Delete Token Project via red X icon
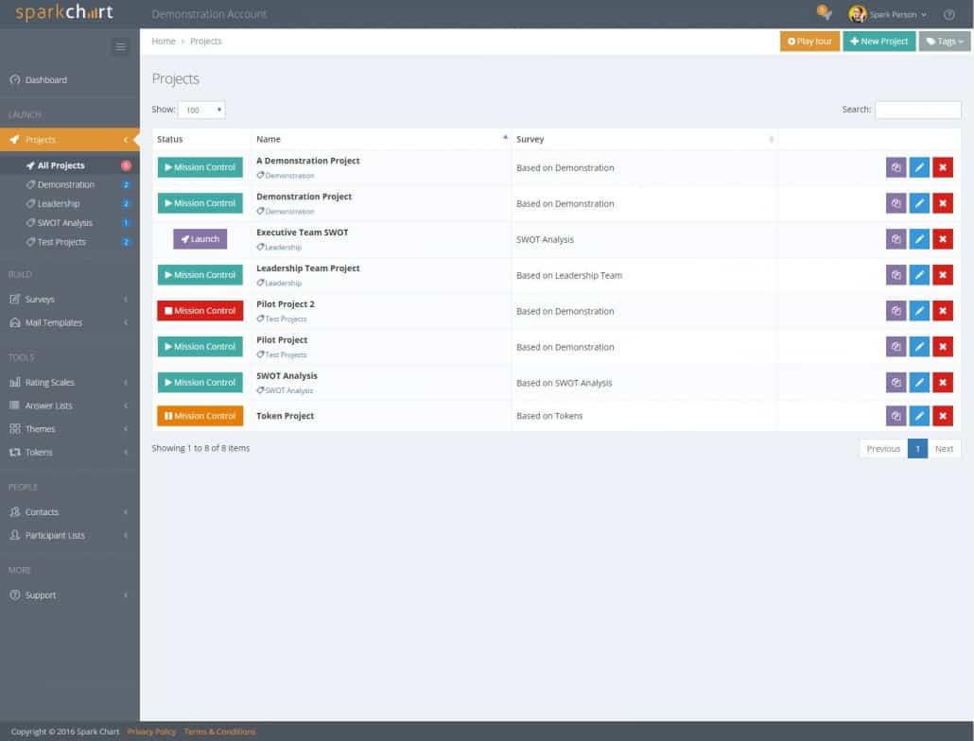Viewport: 974px width, 741px height. 942,415
